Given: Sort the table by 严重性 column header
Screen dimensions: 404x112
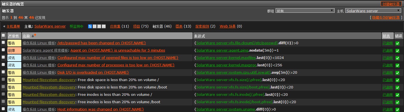Looking at the screenshot, I should point(13,36).
